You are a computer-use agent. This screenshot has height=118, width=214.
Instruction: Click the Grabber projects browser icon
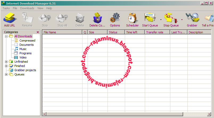pyautogui.click(x=11, y=70)
